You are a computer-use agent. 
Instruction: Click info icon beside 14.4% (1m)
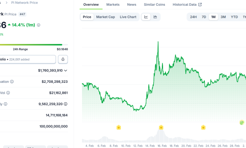[x=39, y=25]
